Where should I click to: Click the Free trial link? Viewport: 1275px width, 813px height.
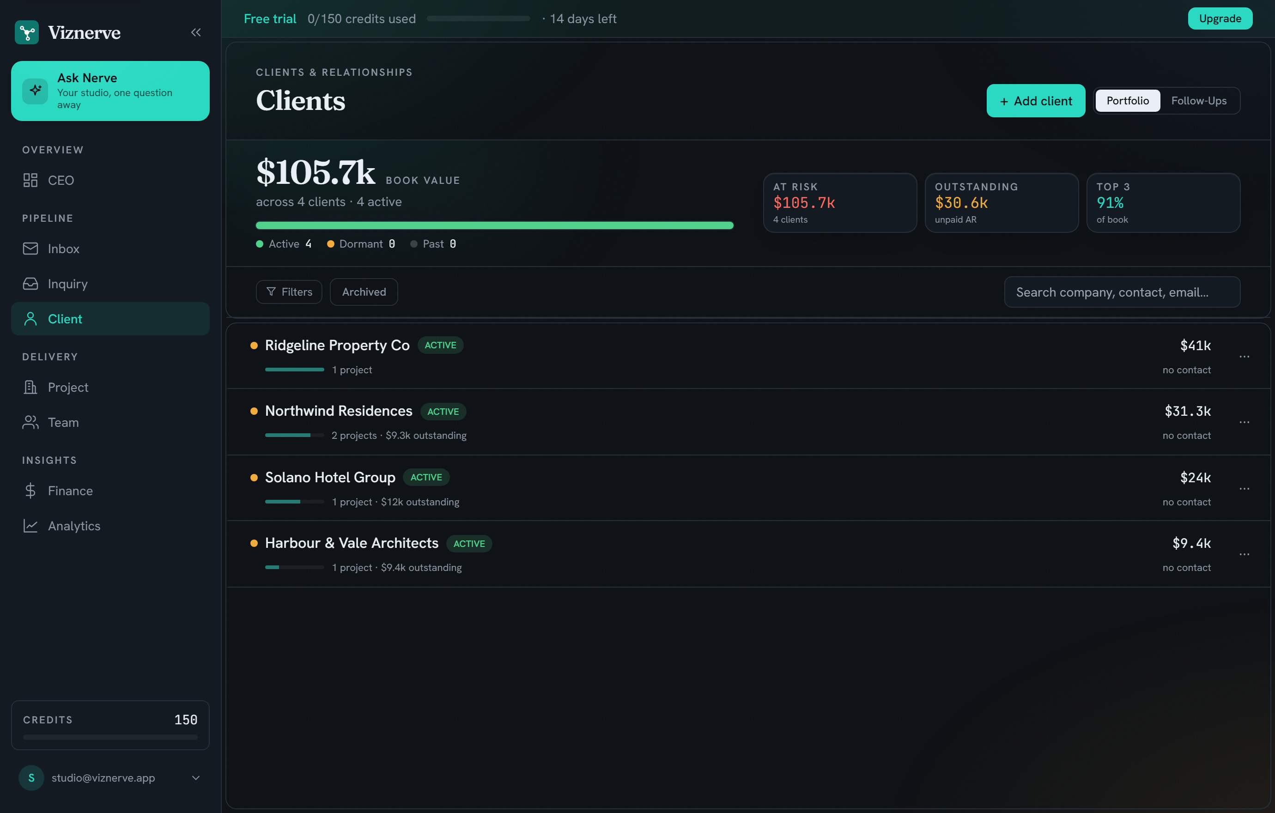point(270,18)
